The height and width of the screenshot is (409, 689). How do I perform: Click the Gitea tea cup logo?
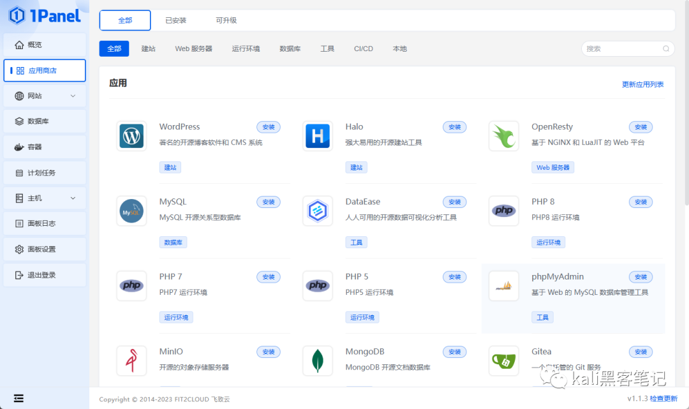tap(503, 361)
